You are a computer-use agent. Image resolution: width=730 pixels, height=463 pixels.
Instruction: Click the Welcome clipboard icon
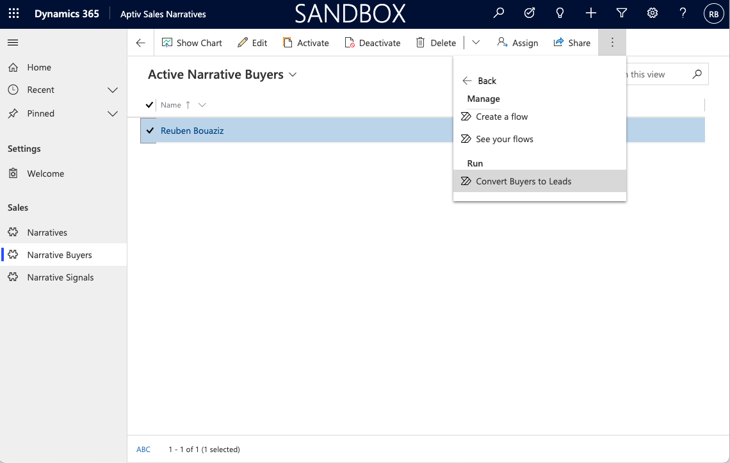click(x=13, y=174)
